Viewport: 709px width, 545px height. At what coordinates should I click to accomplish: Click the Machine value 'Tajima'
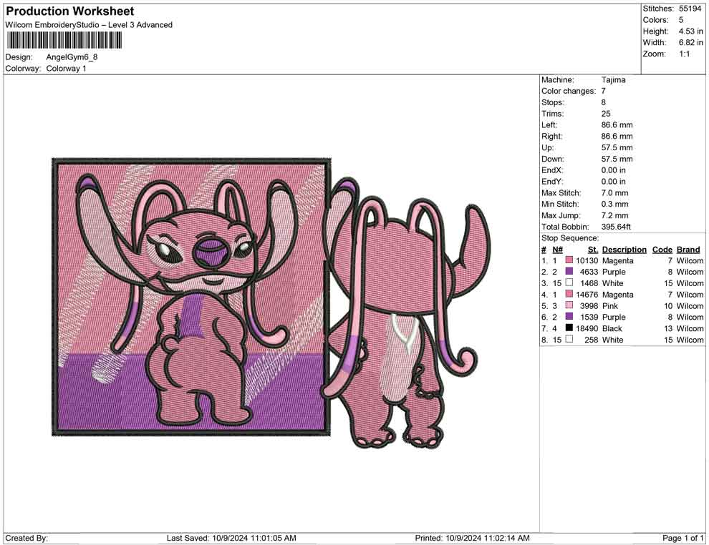coord(613,80)
